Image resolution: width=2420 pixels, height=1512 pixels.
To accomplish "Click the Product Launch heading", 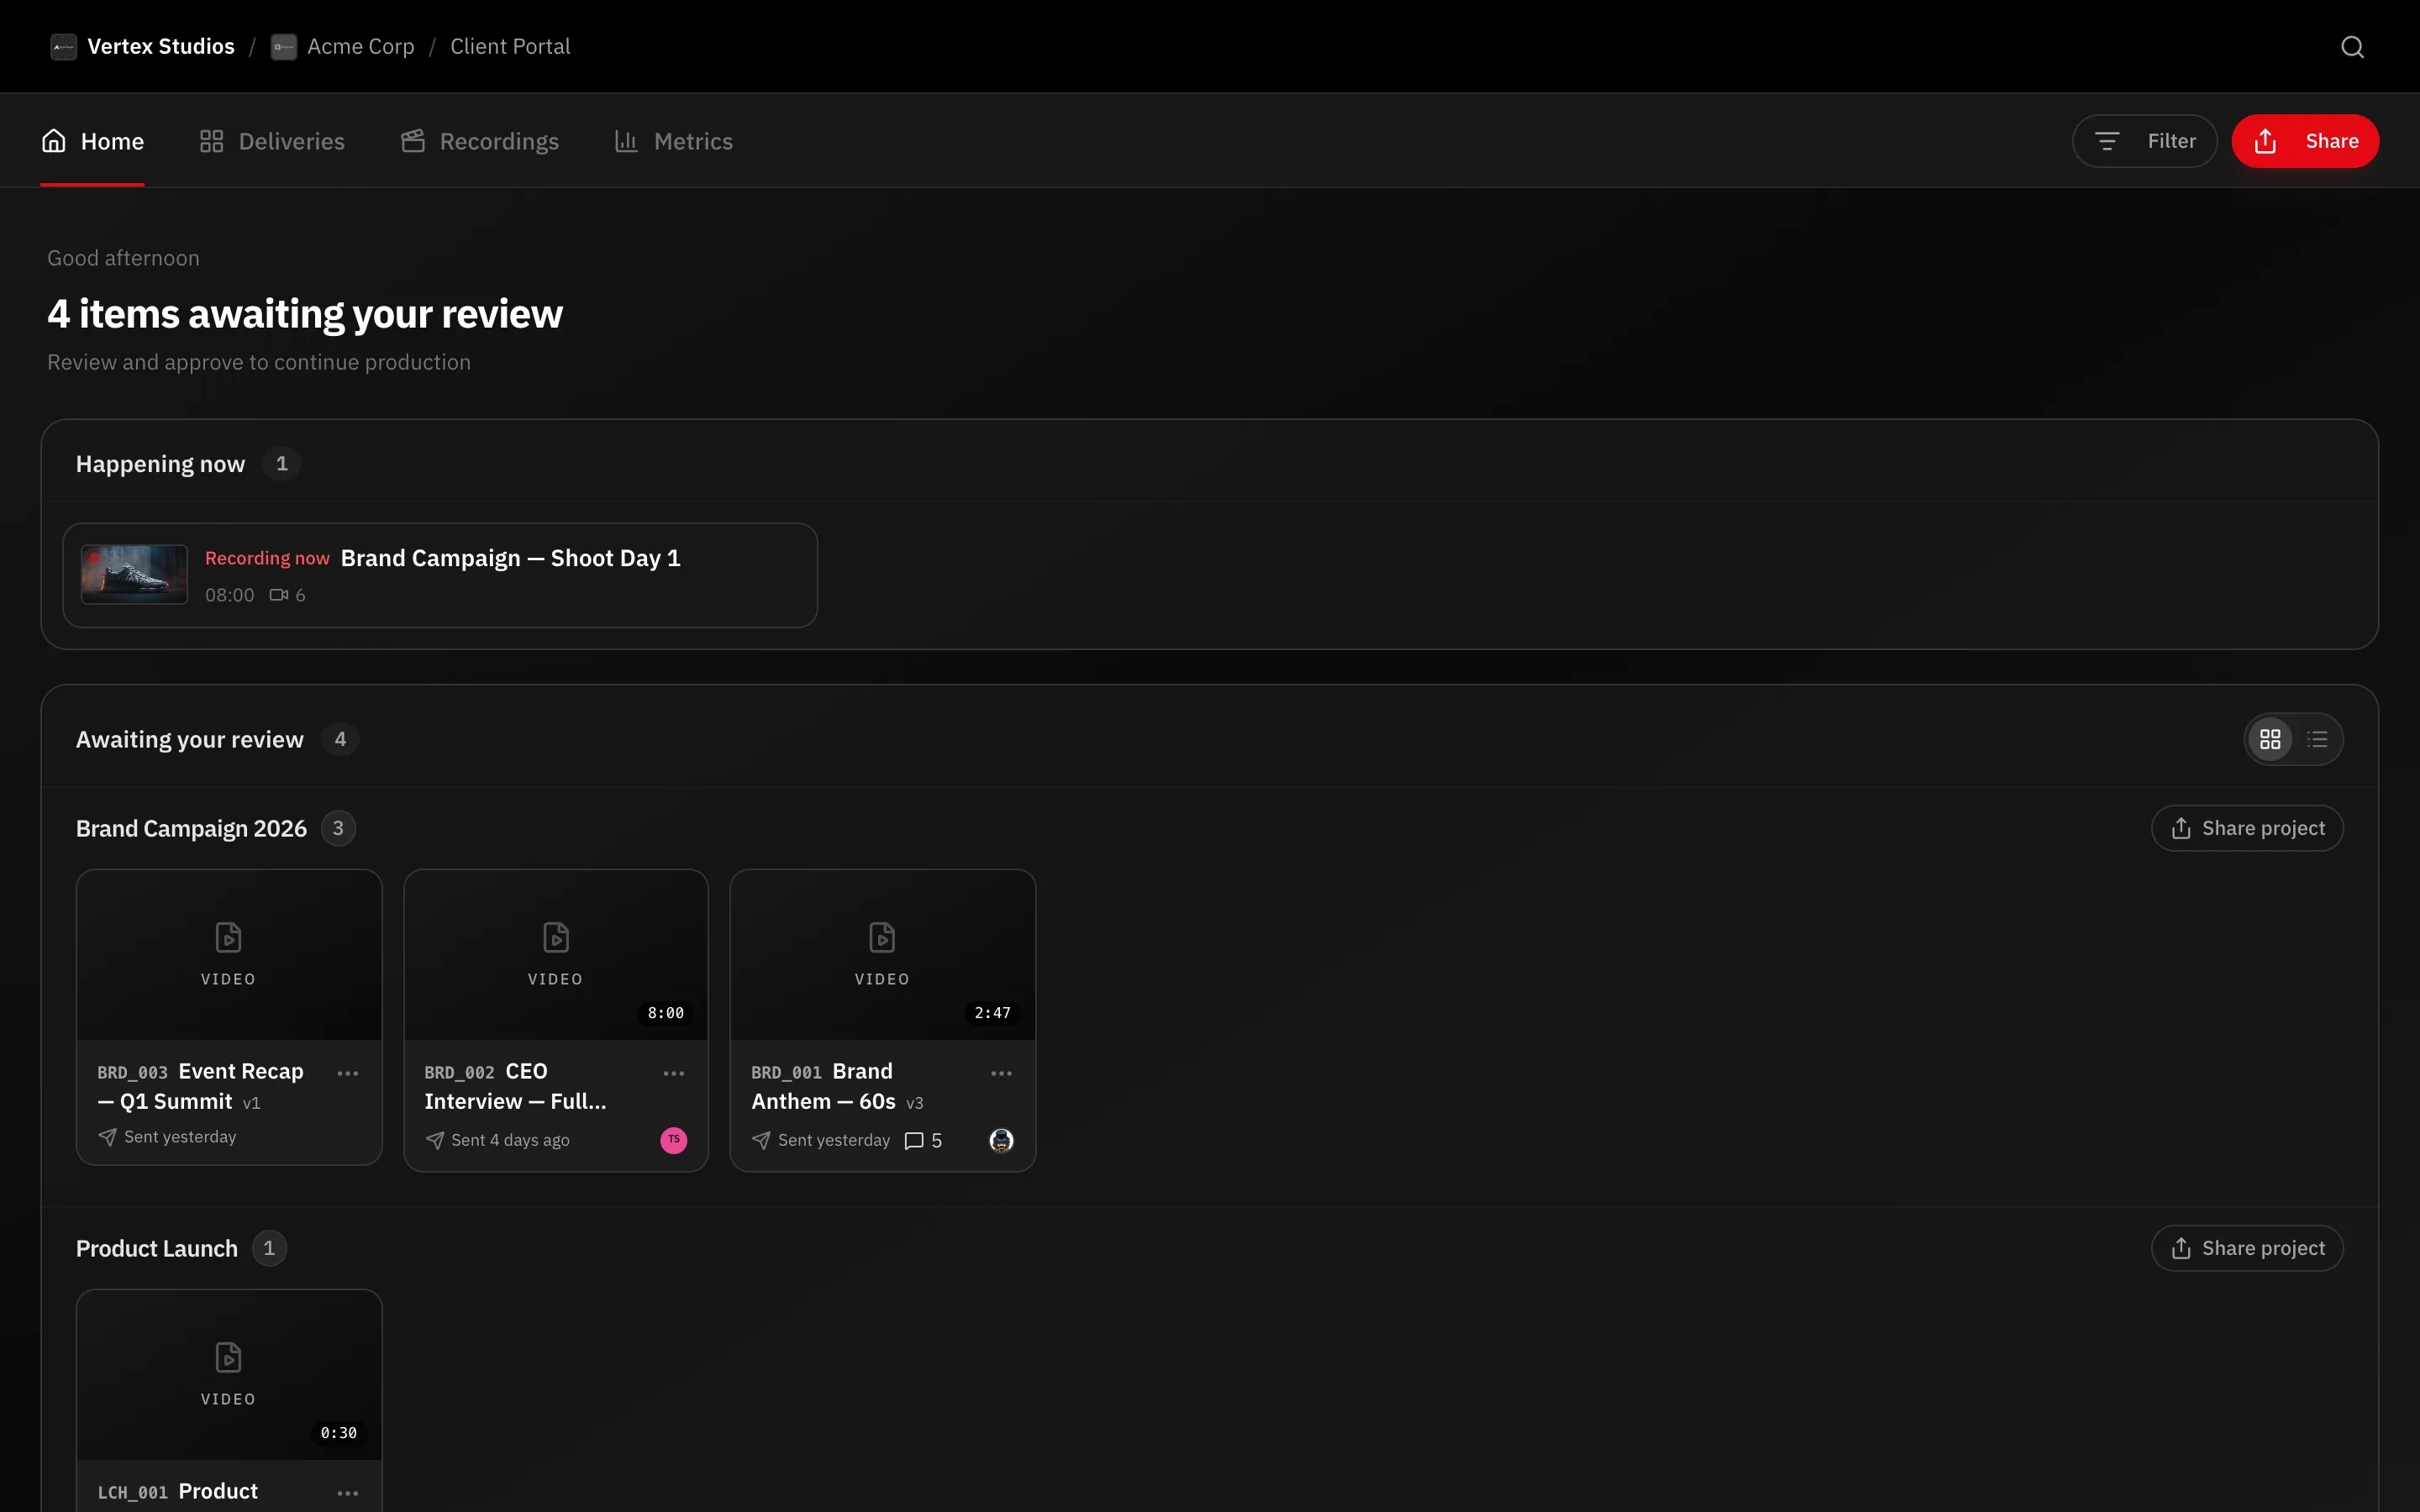I will tap(157, 1249).
